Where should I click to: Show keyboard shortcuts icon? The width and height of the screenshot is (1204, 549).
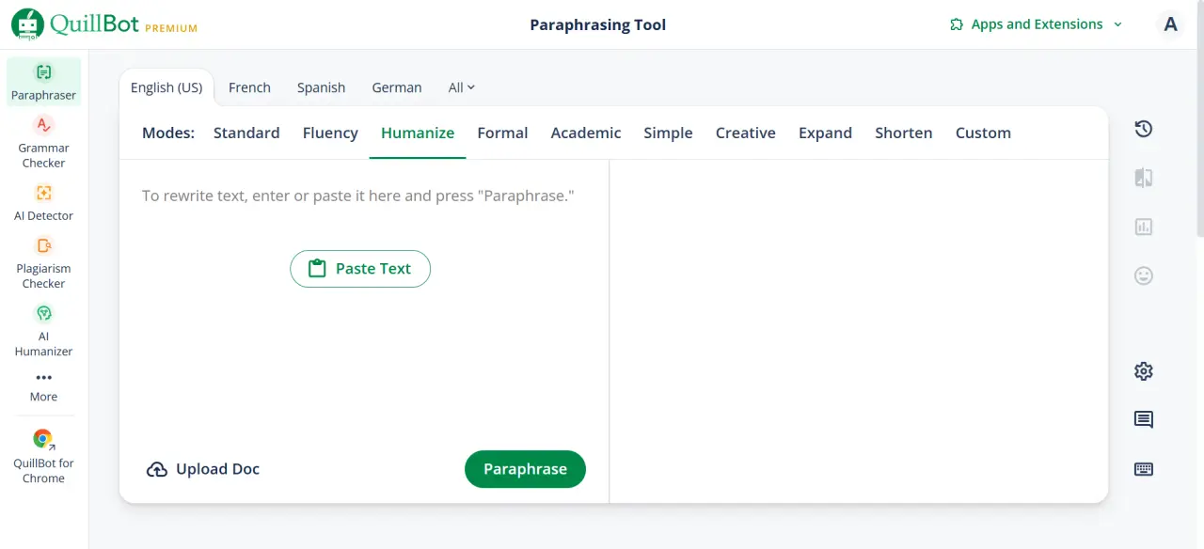(x=1144, y=469)
